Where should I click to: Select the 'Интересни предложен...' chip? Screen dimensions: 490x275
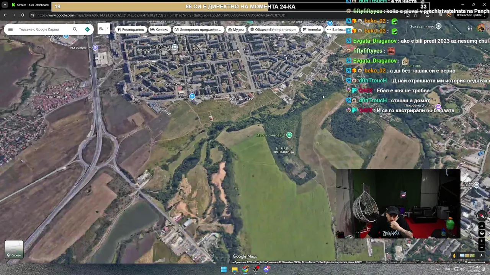(x=198, y=29)
